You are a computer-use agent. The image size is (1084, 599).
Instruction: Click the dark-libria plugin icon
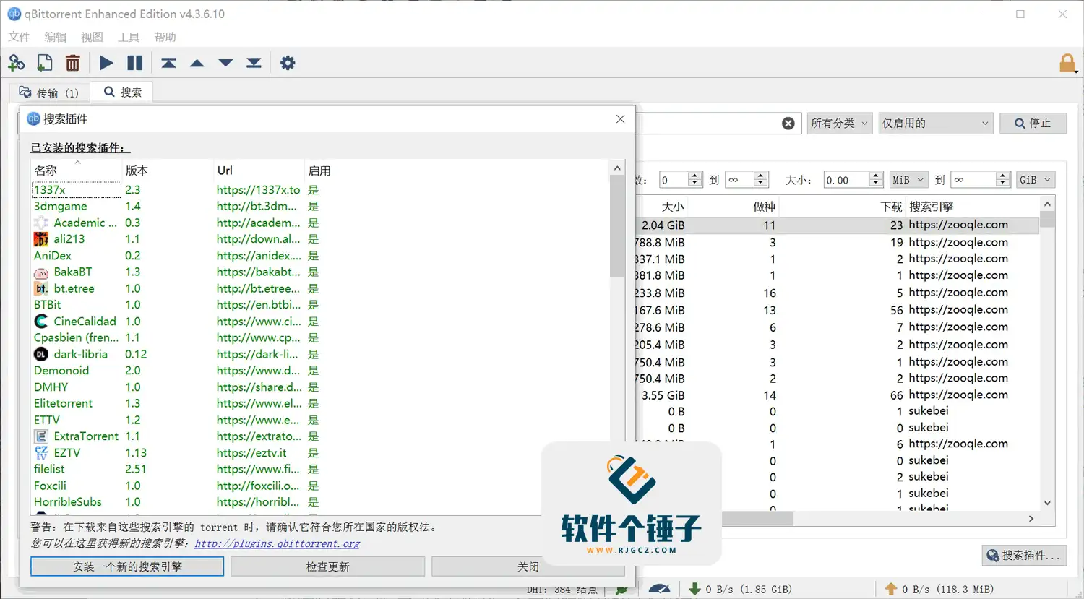point(41,354)
